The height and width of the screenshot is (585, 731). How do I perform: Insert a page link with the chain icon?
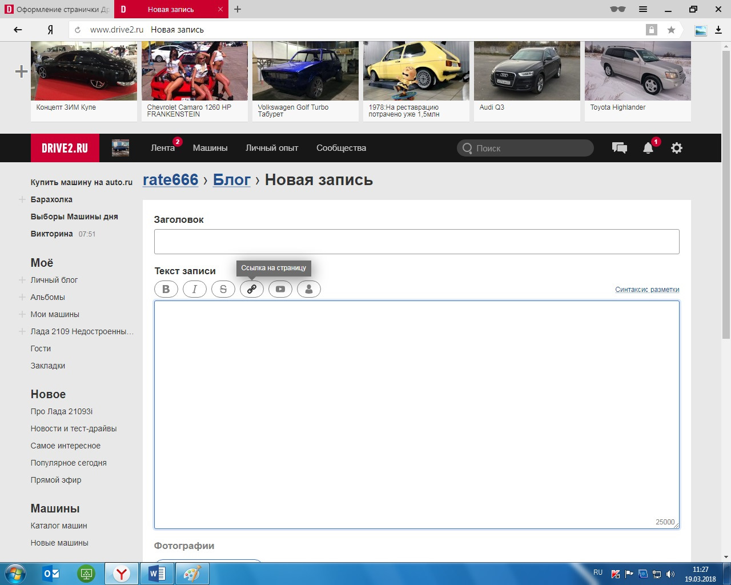click(x=252, y=289)
